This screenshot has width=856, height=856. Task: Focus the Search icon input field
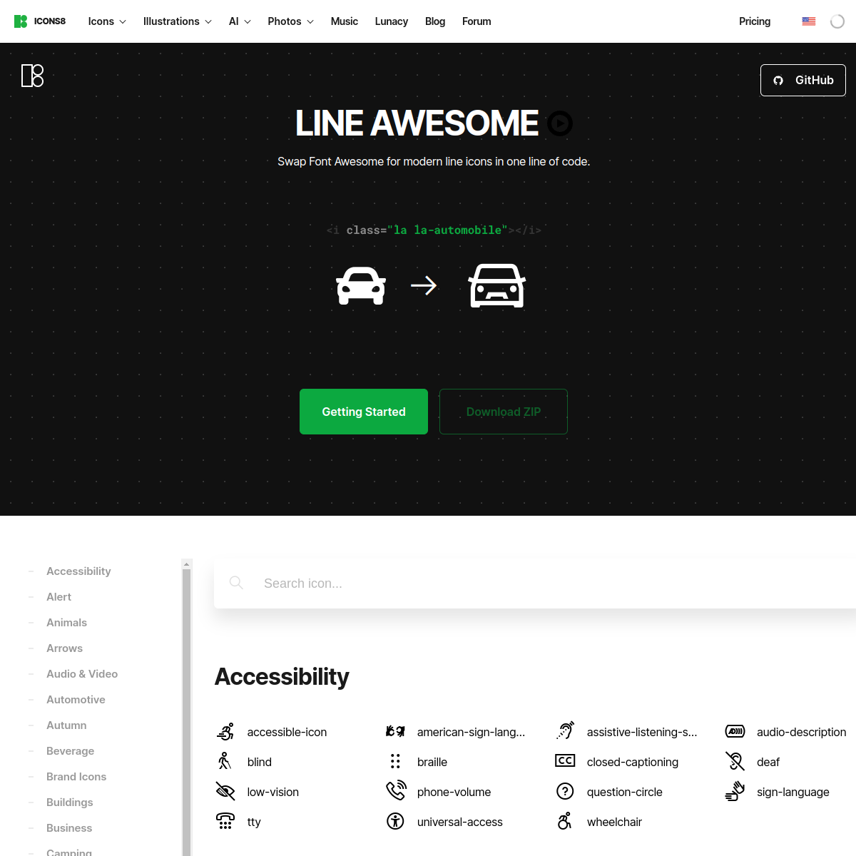click(499, 584)
